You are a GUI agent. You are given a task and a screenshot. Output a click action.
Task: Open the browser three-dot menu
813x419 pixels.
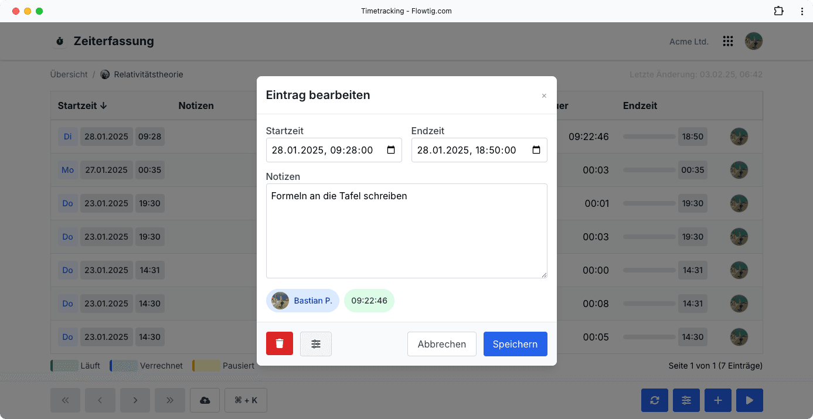point(802,11)
